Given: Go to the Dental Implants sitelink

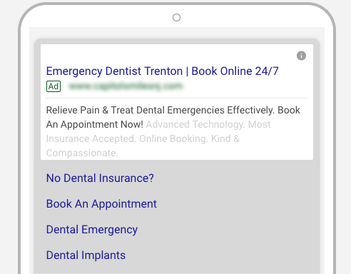Looking at the screenshot, I should tap(86, 255).
